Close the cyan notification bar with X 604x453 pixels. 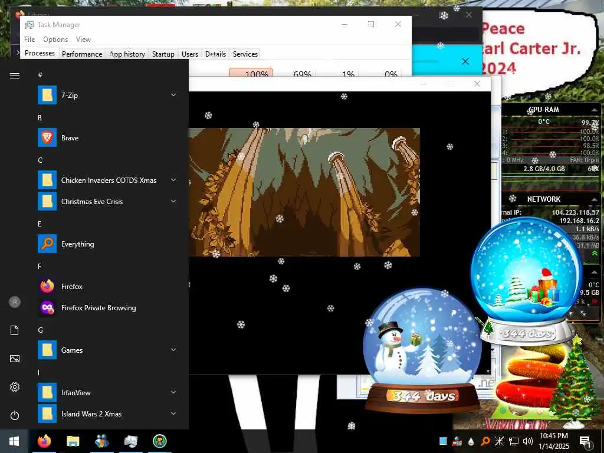click(x=465, y=61)
